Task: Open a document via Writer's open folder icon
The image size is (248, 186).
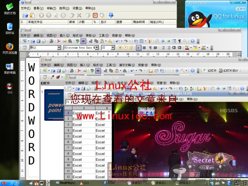Action: (x=33, y=41)
